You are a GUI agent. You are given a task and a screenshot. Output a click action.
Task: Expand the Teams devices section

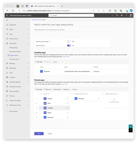(28, 39)
